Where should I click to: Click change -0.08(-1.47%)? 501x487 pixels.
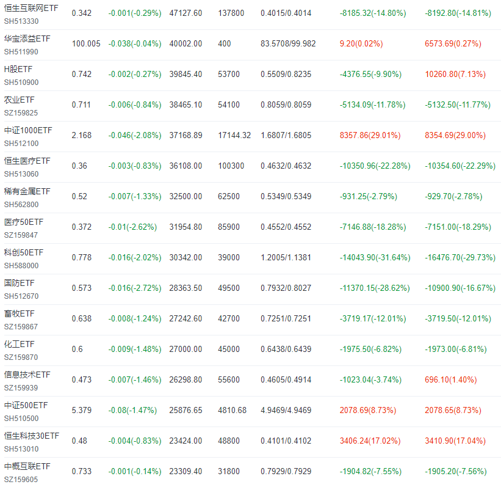pos(132,410)
